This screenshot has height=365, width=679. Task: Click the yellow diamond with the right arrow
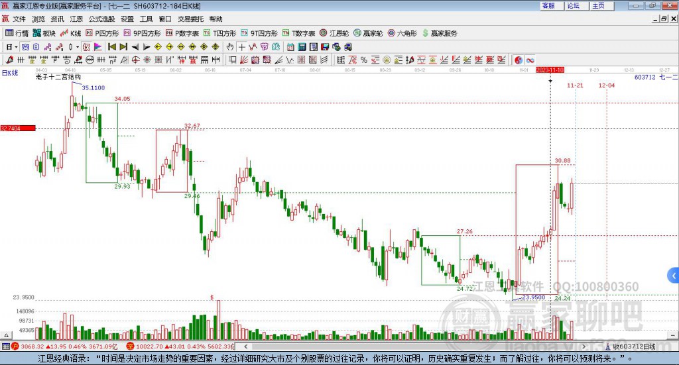(x=170, y=47)
